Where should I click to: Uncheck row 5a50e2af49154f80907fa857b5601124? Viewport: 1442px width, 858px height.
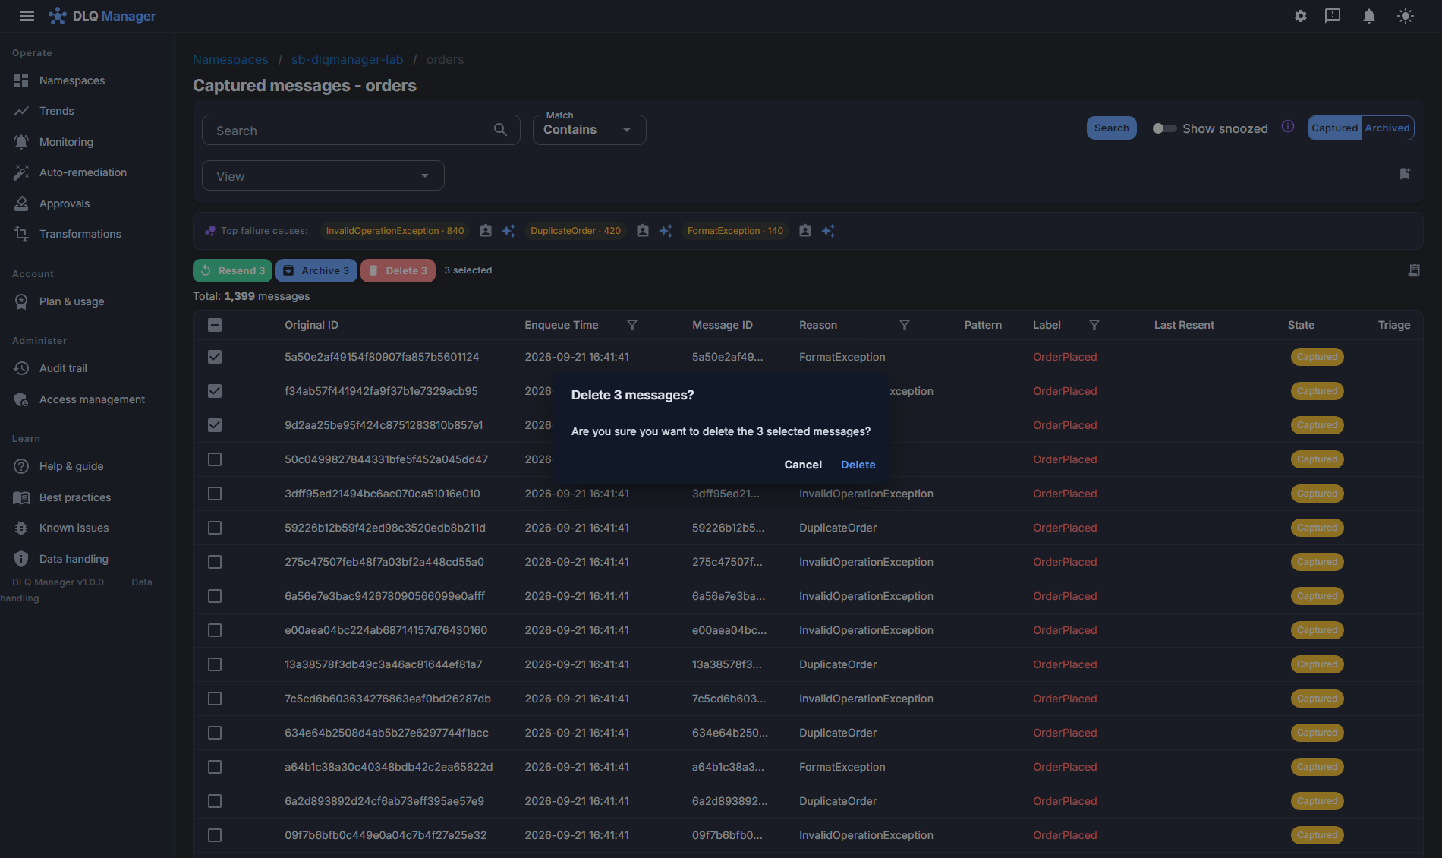pyautogui.click(x=215, y=357)
